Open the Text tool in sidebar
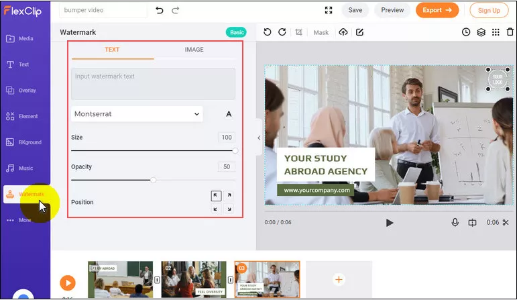 (18, 64)
